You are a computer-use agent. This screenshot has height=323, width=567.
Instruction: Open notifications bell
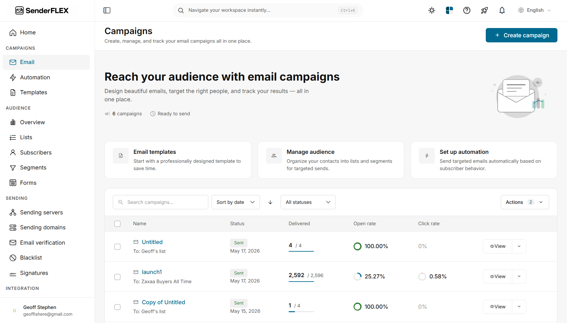tap(502, 11)
